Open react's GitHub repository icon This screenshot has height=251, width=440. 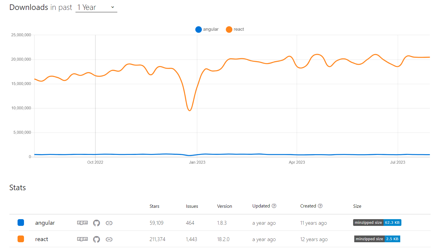pyautogui.click(x=96, y=239)
